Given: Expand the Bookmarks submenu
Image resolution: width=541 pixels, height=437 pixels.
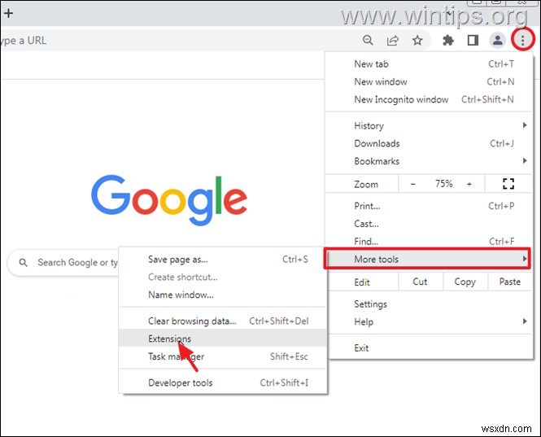Looking at the screenshot, I should coord(429,161).
